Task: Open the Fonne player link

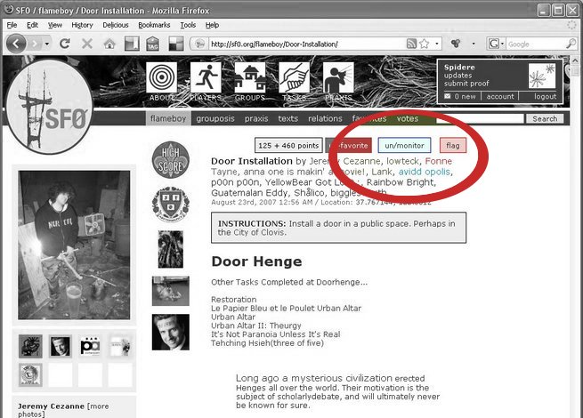Action: tap(439, 161)
